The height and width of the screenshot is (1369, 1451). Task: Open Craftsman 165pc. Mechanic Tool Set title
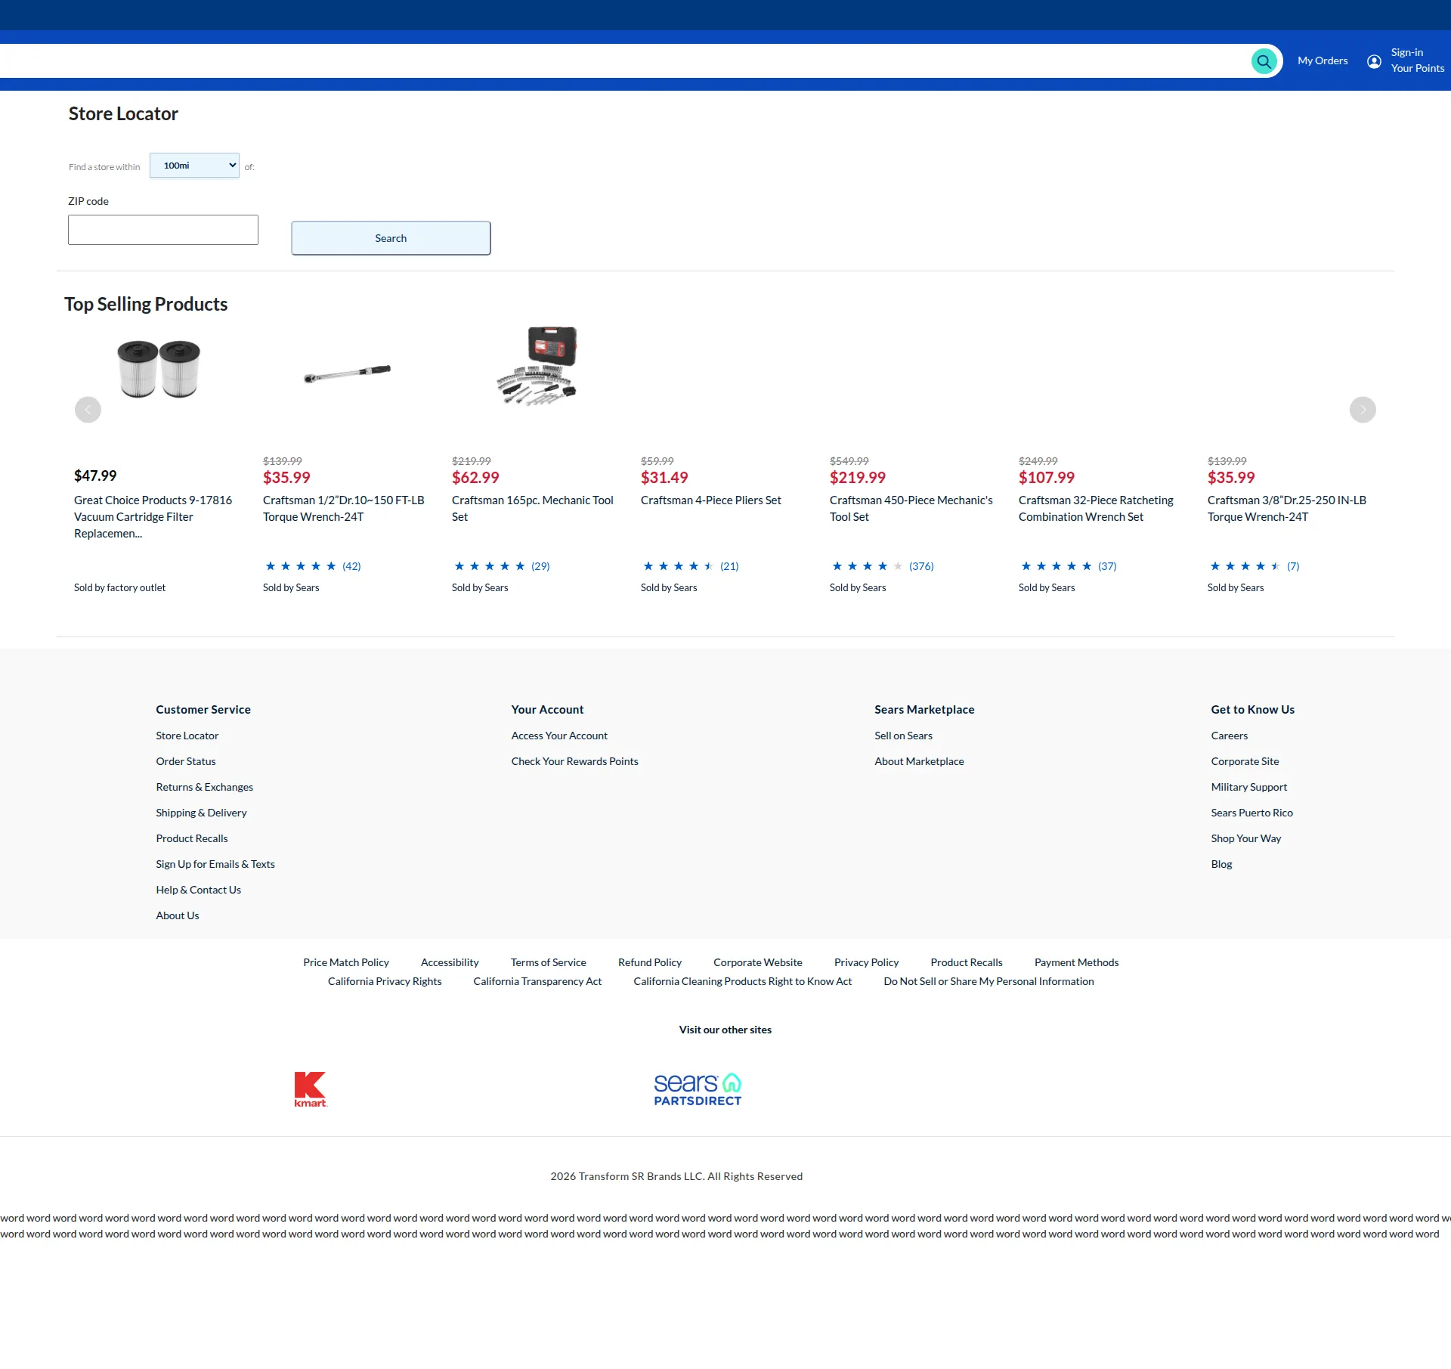tap(533, 509)
